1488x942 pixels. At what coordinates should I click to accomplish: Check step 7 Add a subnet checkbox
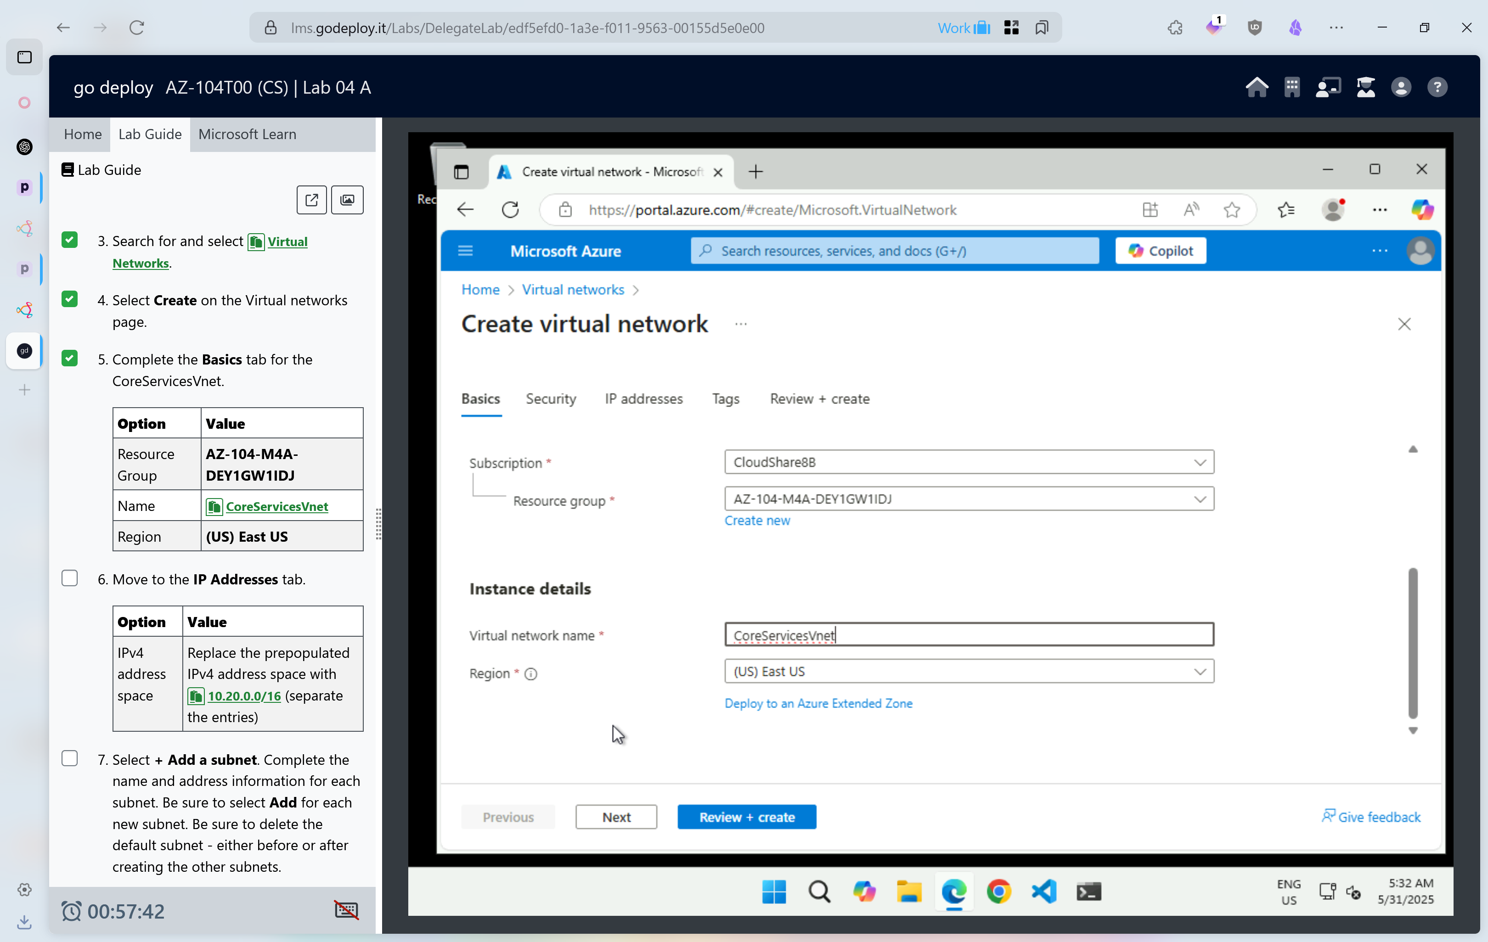tap(70, 758)
